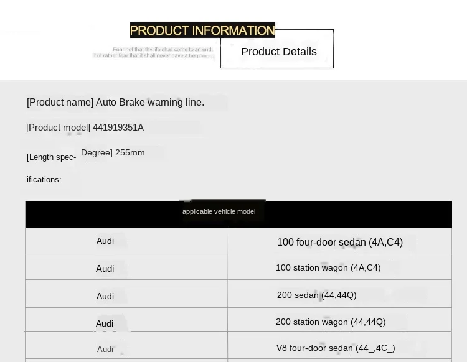Click the 'ifications:' text
The height and width of the screenshot is (362, 467).
pos(44,179)
